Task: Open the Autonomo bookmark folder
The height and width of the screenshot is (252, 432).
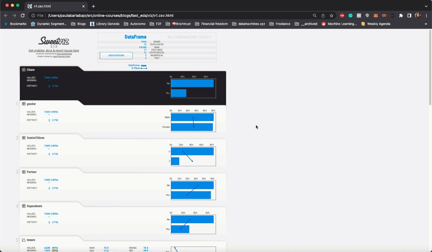Action: 135,24
